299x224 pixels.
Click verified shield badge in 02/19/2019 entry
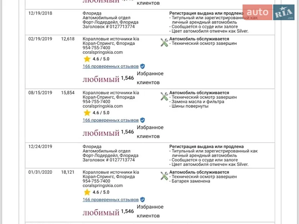coord(142,66)
